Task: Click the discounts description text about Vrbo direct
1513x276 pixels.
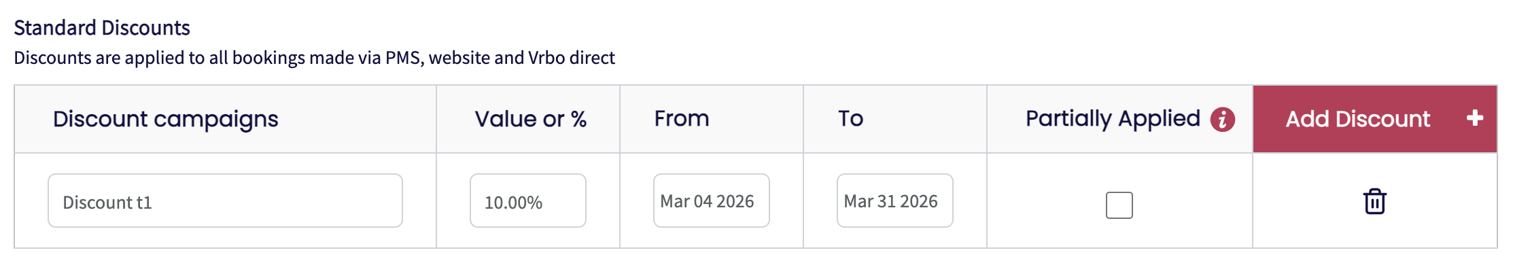Action: [314, 58]
